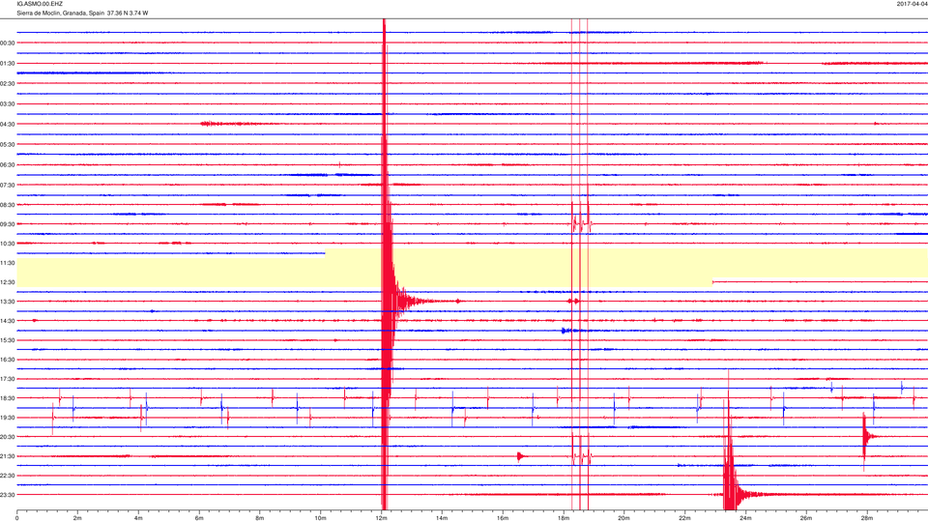This screenshot has width=928, height=522.
Task: Pick the 12:30 time label
Action: tap(8, 282)
